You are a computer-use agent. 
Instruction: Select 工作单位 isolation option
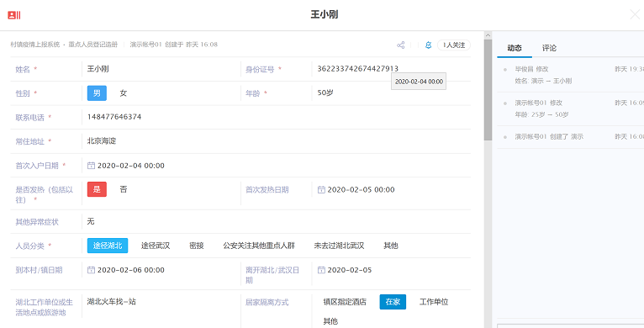pyautogui.click(x=434, y=302)
